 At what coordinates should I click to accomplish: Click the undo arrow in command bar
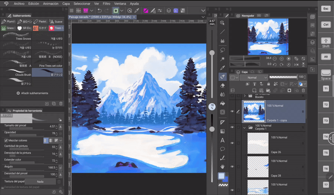pyautogui.click(x=99, y=10)
